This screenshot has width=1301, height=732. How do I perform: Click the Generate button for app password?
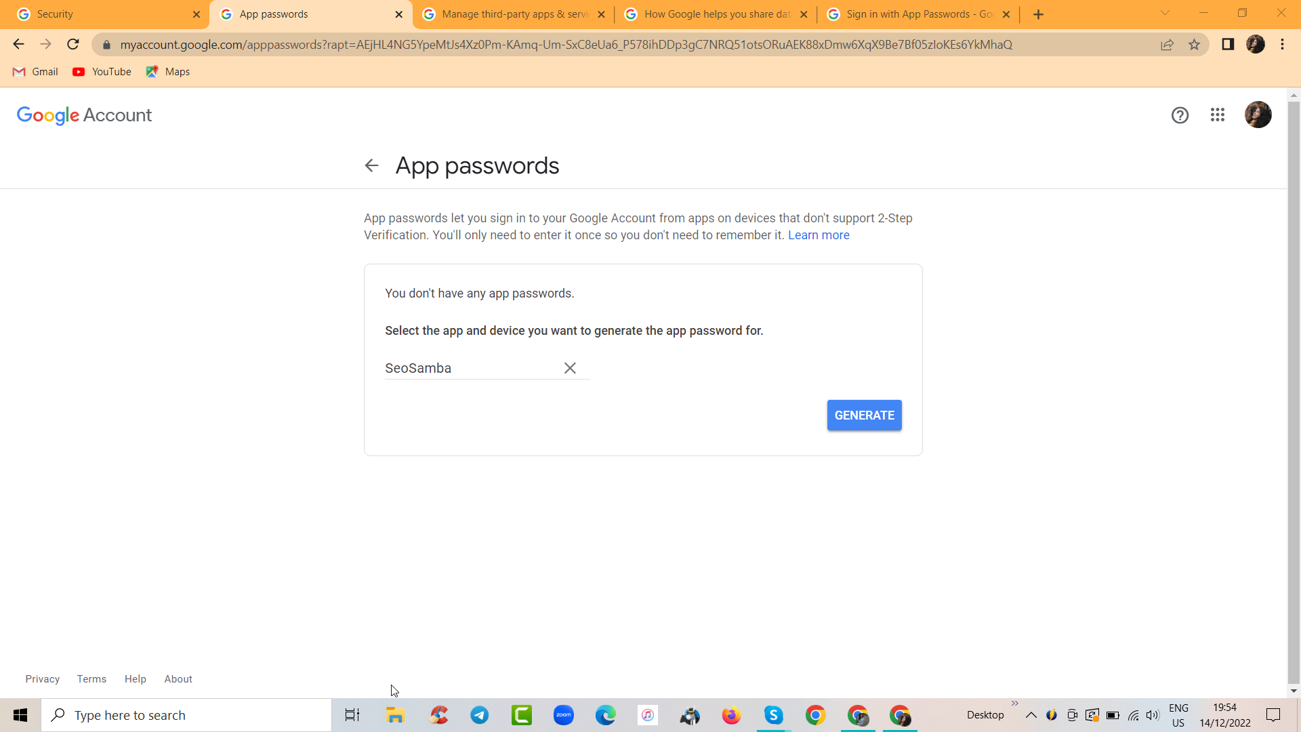(864, 415)
